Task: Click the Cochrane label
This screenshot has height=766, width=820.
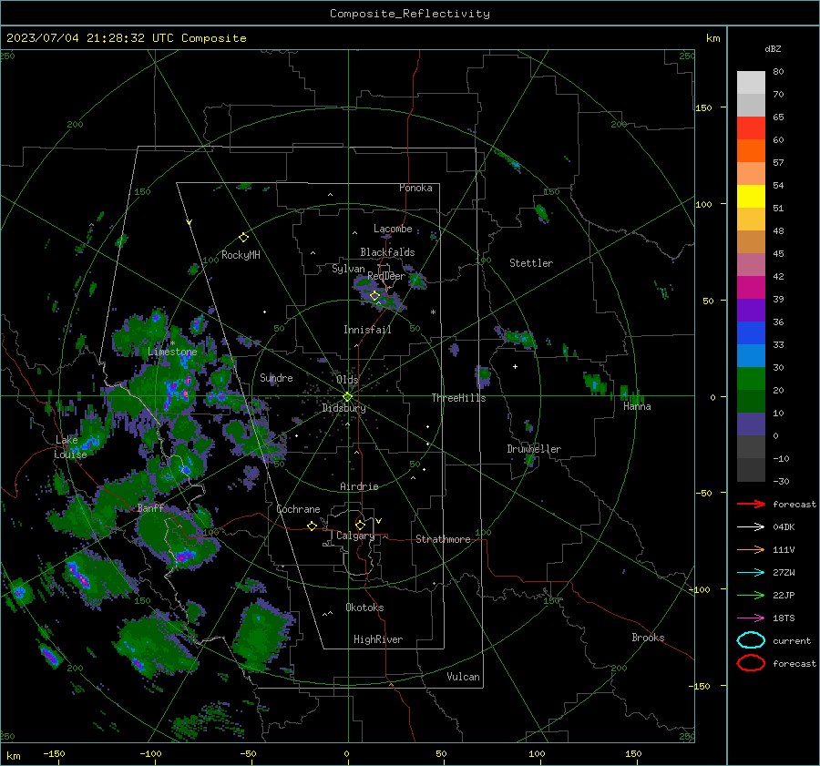Action: 298,509
